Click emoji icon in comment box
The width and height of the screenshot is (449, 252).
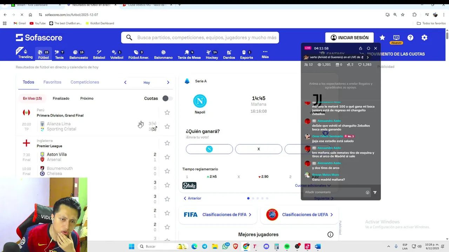(x=368, y=192)
